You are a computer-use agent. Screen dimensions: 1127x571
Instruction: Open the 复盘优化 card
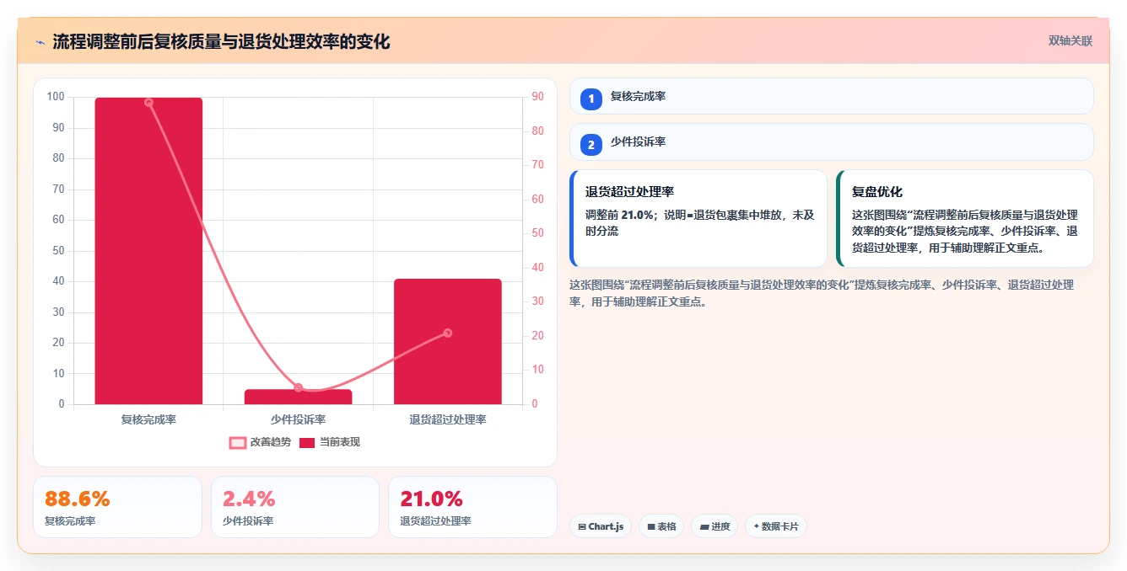[x=965, y=218]
